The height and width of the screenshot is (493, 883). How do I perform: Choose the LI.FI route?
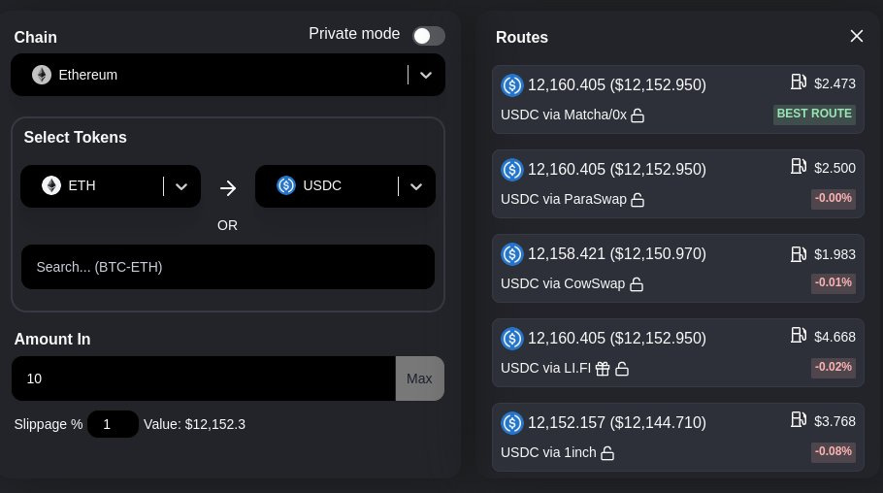tap(678, 353)
